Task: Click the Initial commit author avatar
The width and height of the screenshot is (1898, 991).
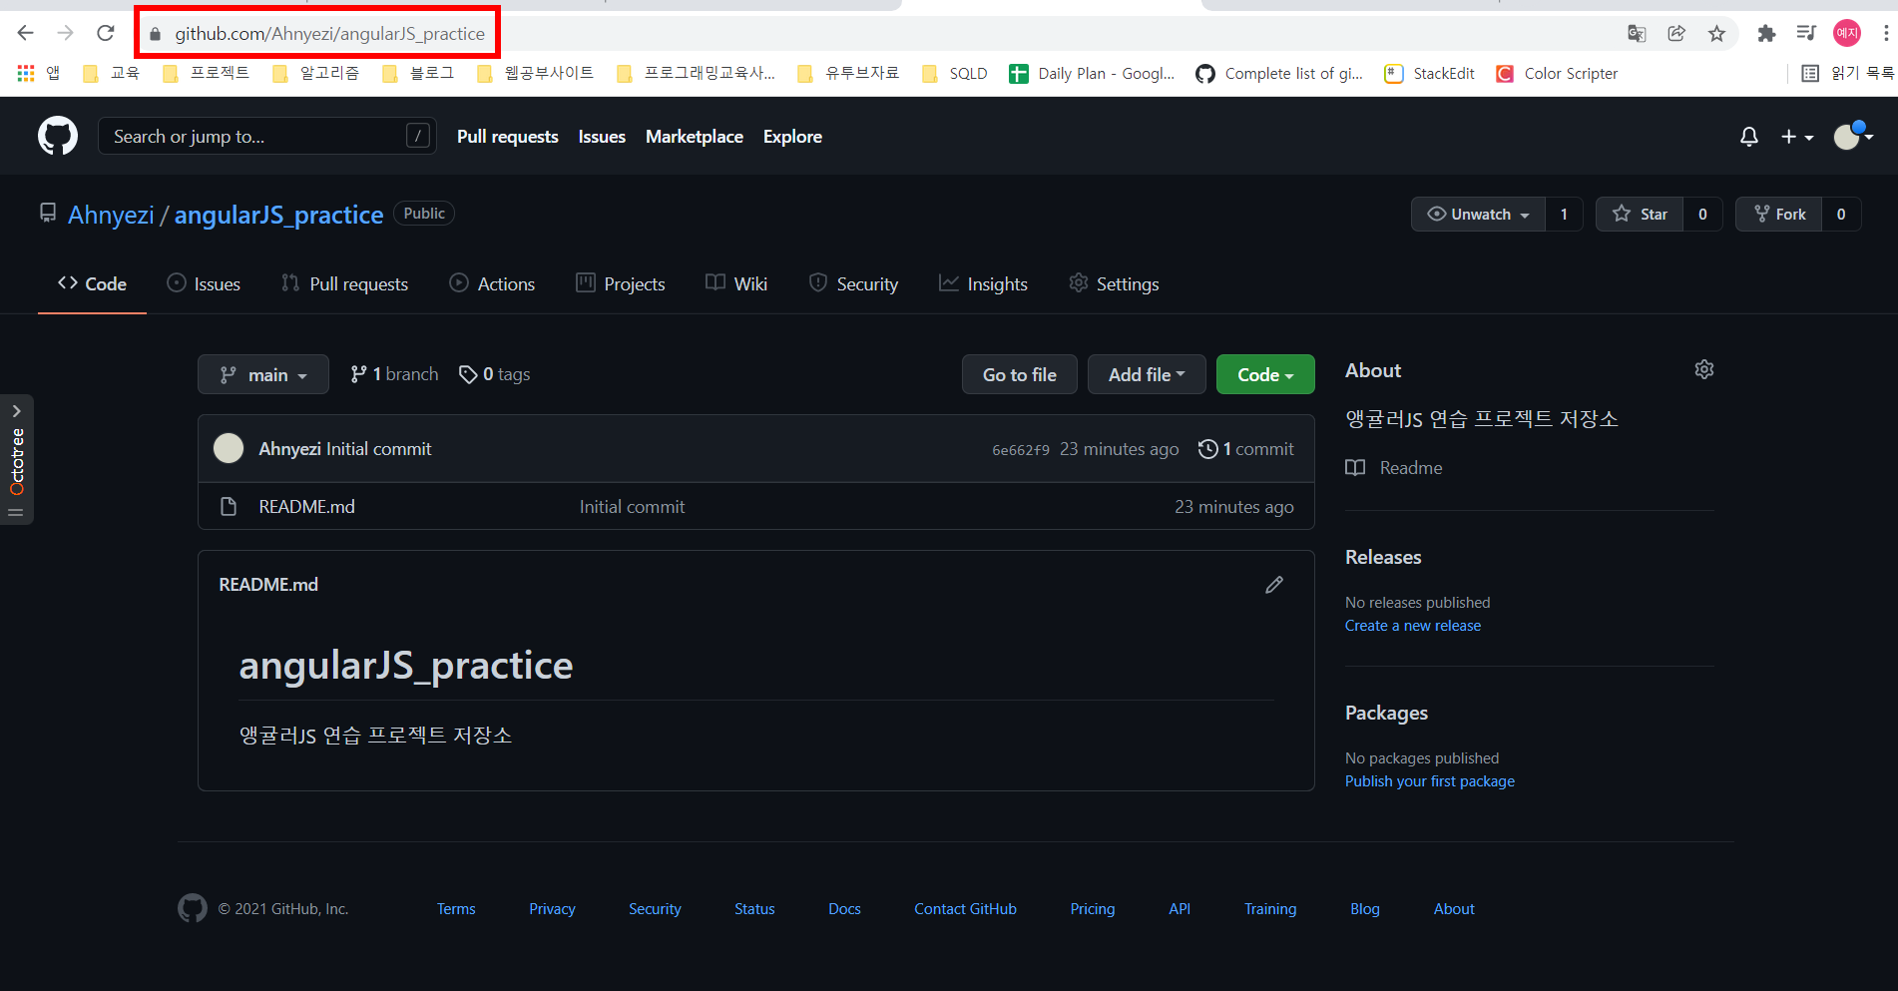Action: pyautogui.click(x=229, y=448)
